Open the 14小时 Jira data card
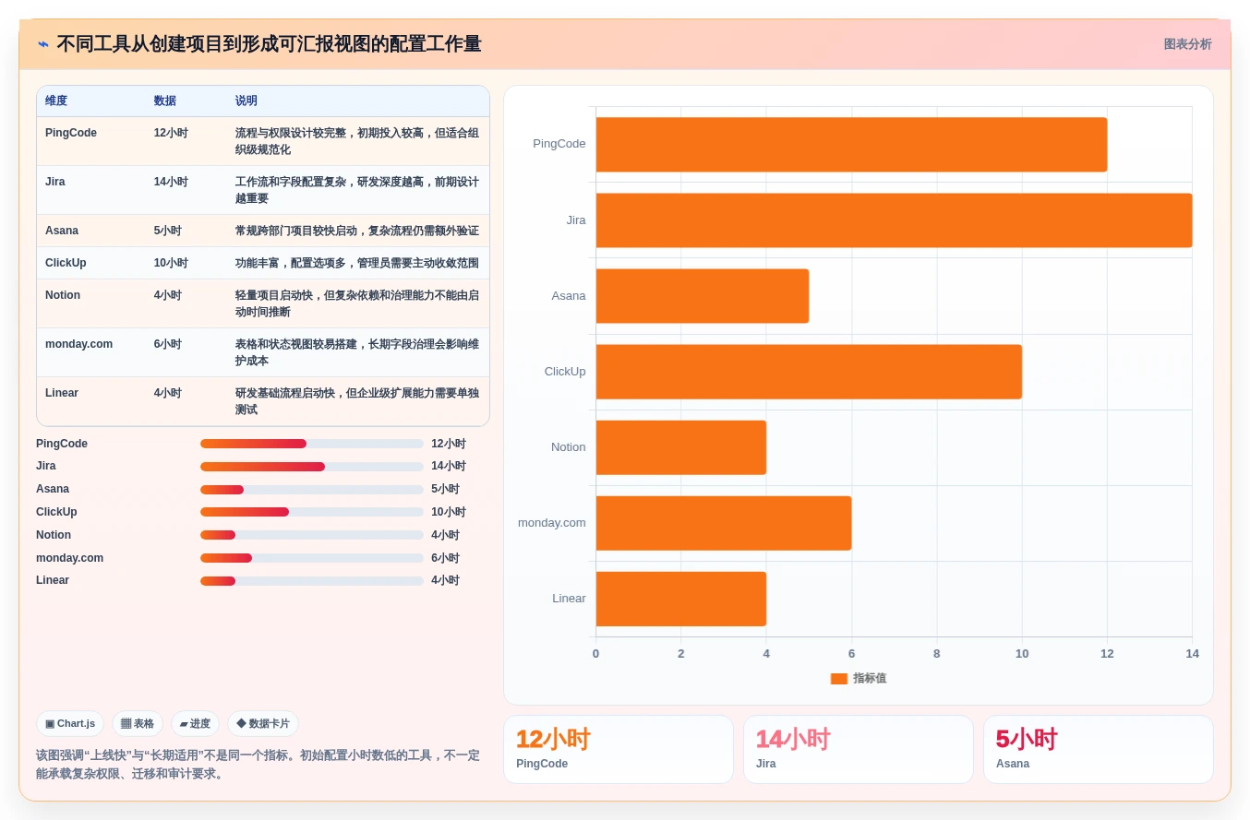The image size is (1250, 820). click(x=859, y=749)
